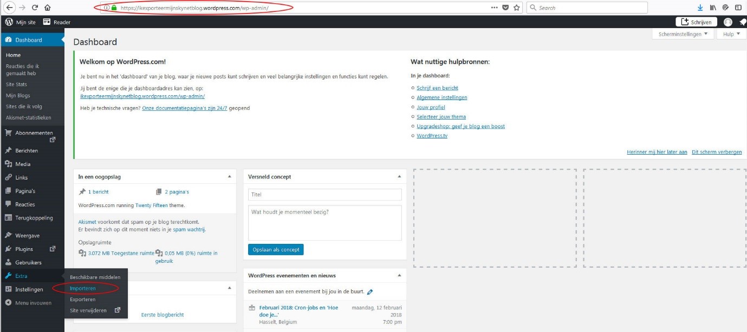Open the Firefox downloads arrow

click(x=700, y=8)
